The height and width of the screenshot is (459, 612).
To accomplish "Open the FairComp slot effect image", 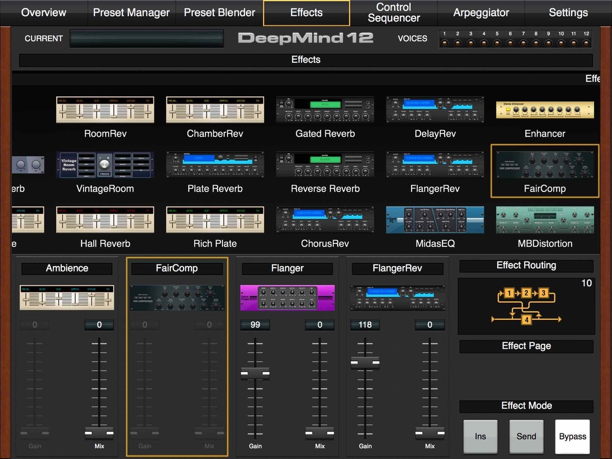I will pyautogui.click(x=177, y=297).
